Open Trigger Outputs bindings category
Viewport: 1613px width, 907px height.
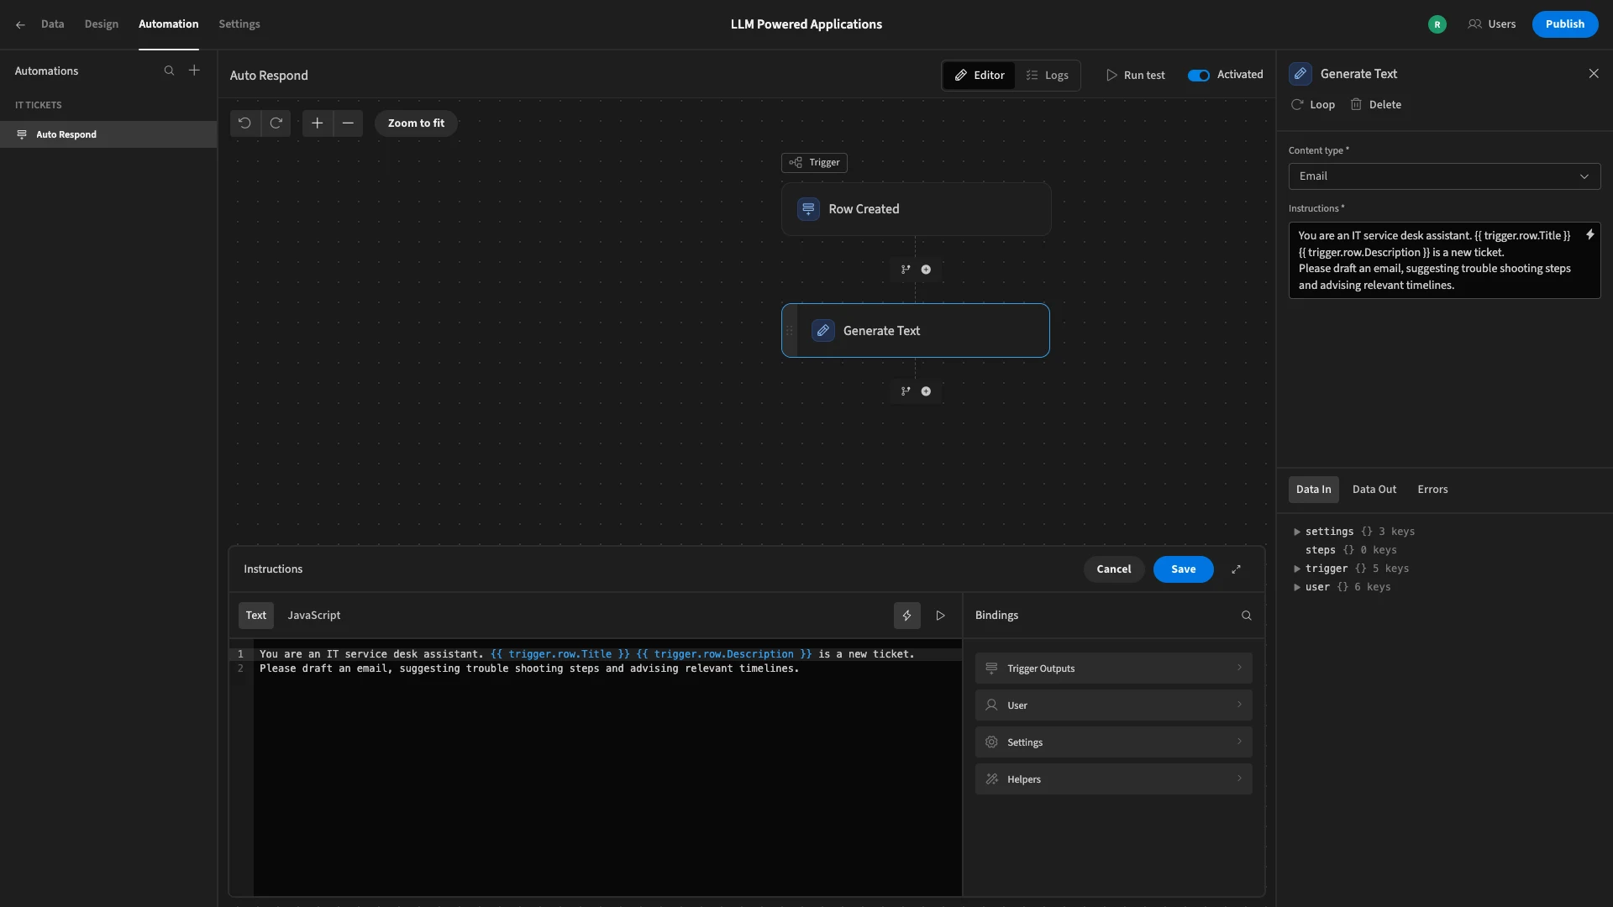point(1113,668)
